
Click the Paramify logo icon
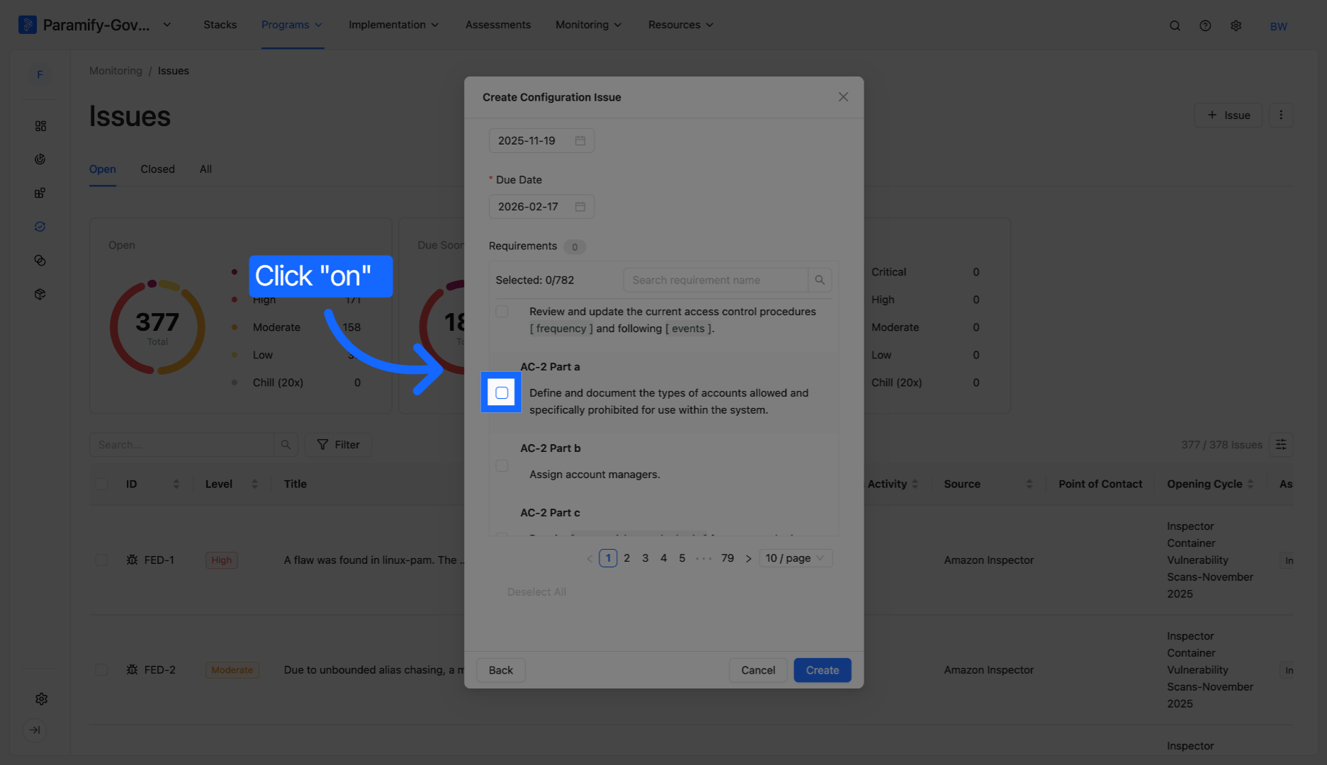point(27,25)
